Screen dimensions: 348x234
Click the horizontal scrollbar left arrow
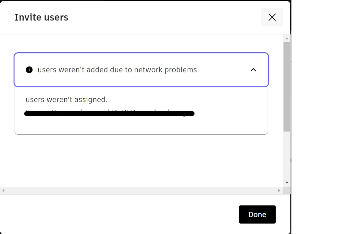[3, 190]
